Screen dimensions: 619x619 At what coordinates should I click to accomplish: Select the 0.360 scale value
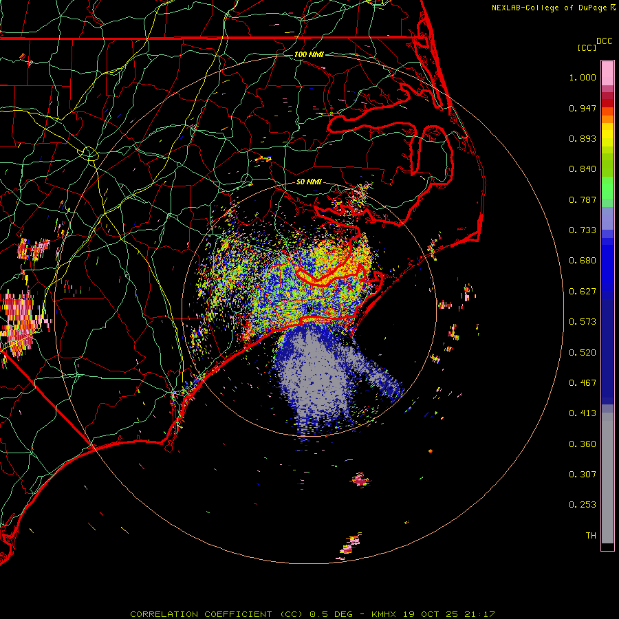[x=583, y=444]
